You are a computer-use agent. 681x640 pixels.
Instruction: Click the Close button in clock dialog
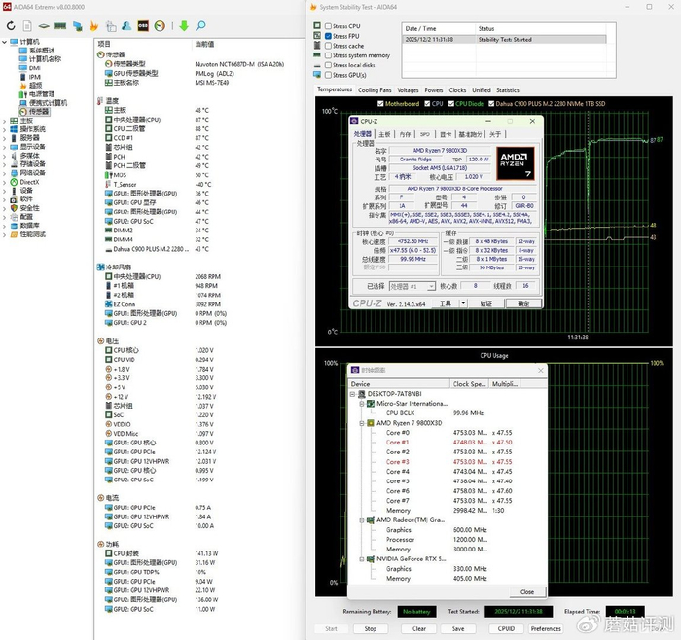pyautogui.click(x=526, y=591)
